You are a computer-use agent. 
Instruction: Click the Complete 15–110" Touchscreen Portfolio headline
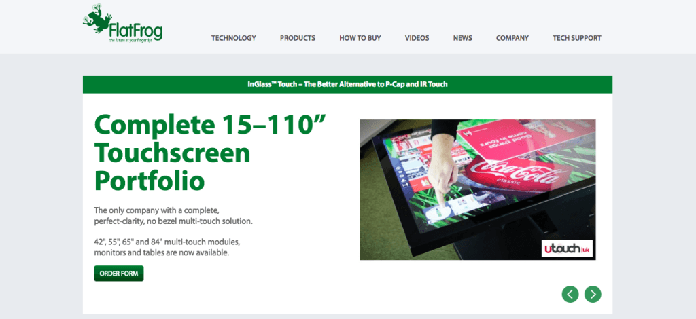pyautogui.click(x=211, y=153)
